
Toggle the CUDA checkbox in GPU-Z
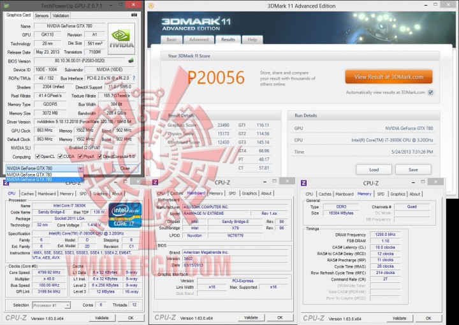pos(60,157)
